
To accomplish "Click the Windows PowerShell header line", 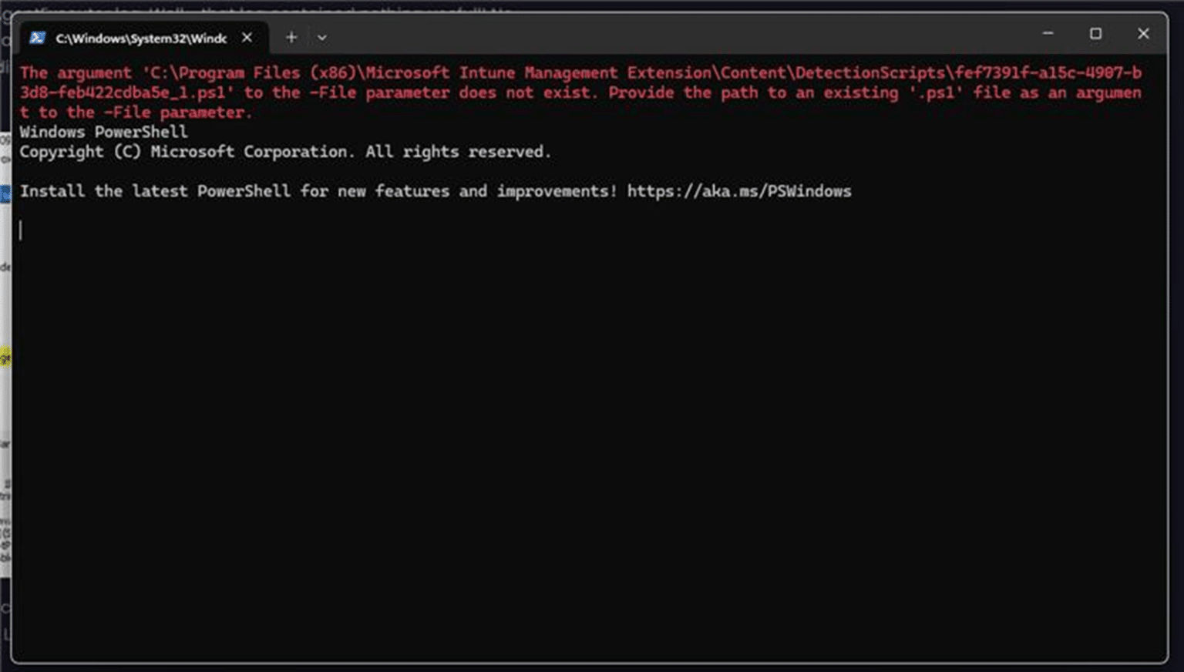I will [103, 132].
